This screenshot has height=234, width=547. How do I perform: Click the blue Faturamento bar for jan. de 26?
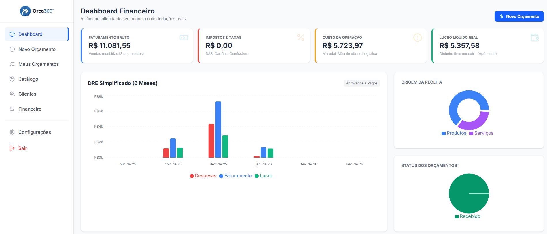264,152
